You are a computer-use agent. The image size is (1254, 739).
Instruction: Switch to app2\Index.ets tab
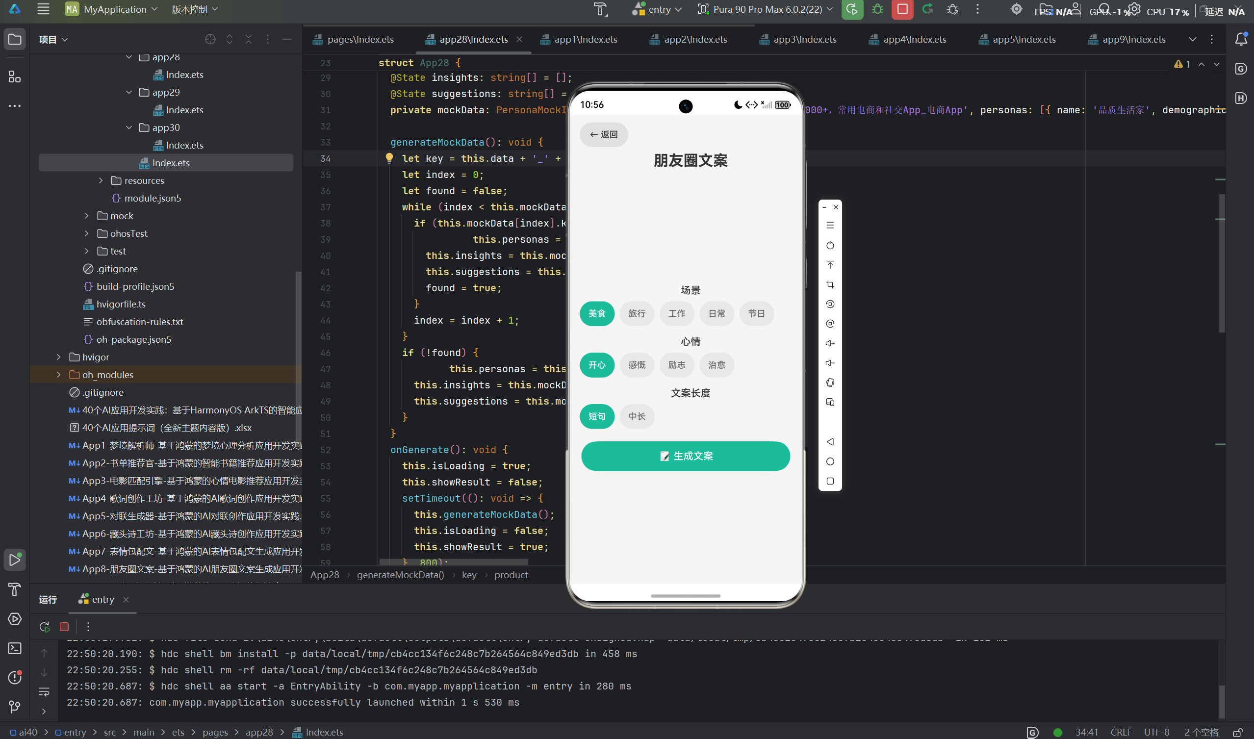point(688,39)
